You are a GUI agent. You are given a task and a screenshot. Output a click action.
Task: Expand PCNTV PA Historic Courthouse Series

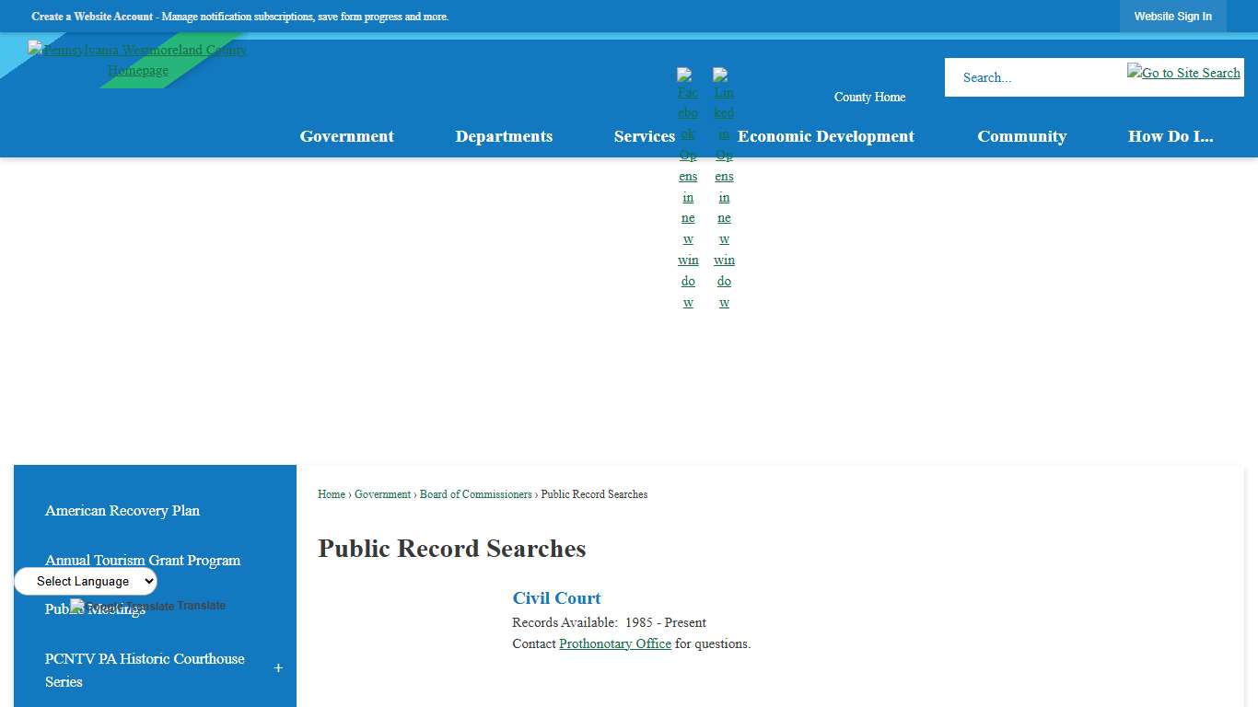click(x=278, y=667)
